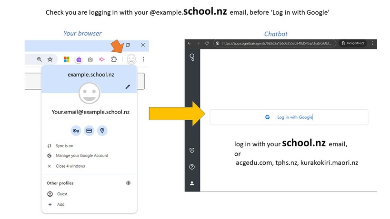Click Sync is on entry
The image size is (390, 219).
click(61, 146)
